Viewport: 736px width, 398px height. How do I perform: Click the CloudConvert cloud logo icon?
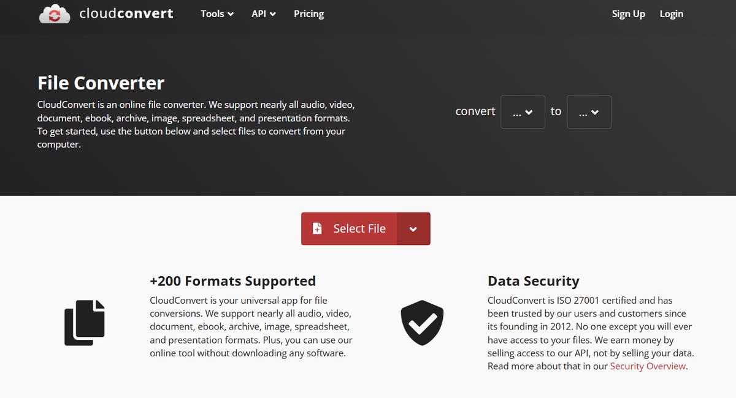55,14
